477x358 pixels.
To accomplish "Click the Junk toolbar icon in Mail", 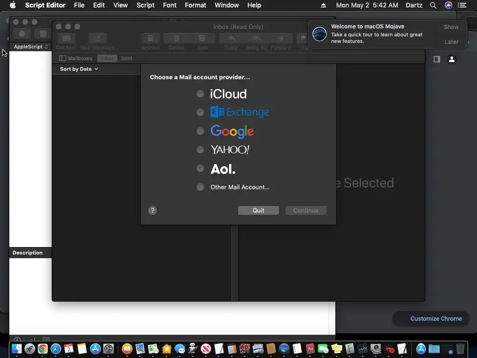I will [x=202, y=38].
